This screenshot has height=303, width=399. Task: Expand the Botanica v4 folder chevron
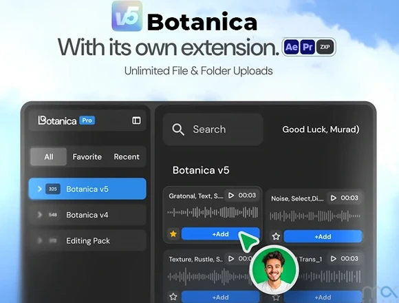pos(39,215)
